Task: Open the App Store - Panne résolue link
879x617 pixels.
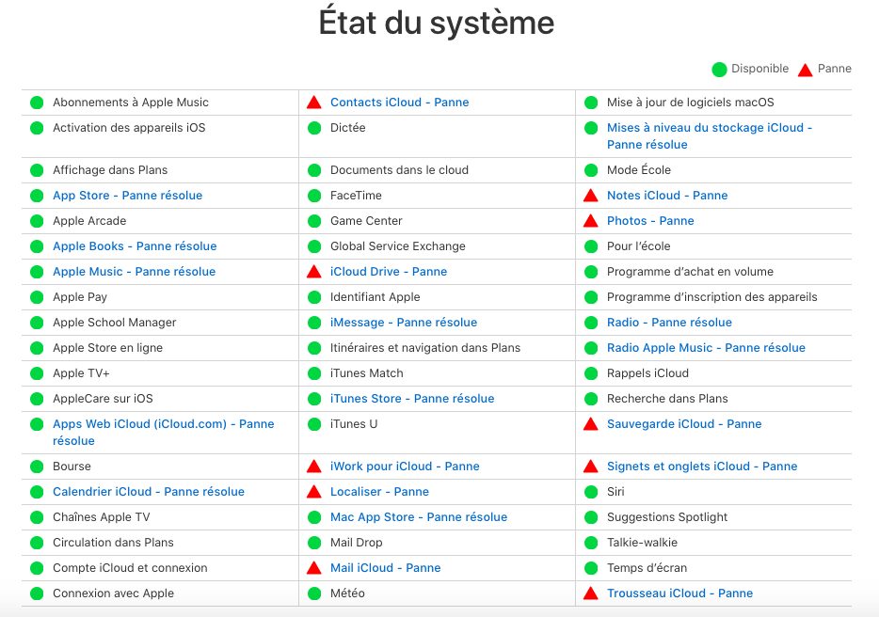Action: tap(127, 196)
